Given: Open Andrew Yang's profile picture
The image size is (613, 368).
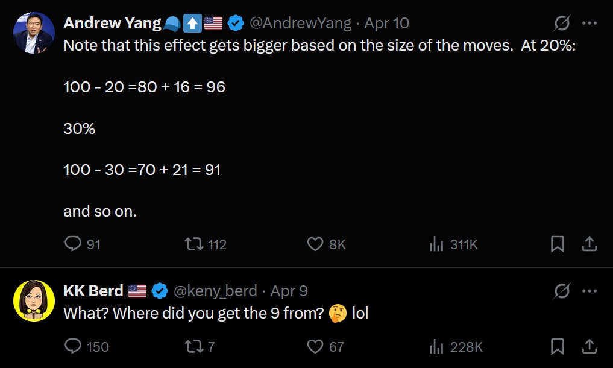Looking at the screenshot, I should coord(34,33).
